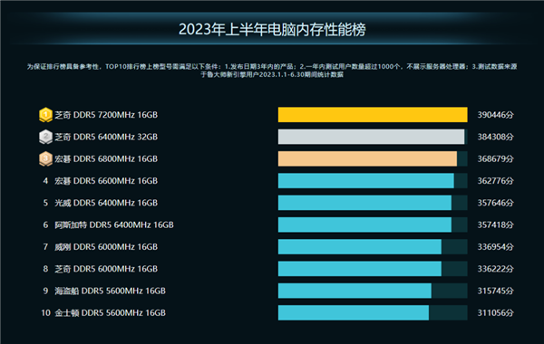The image size is (544, 344).
Task: Click the bar for 阿斯加特 DDR5 6400MHz 16GB
Action: tap(364, 225)
